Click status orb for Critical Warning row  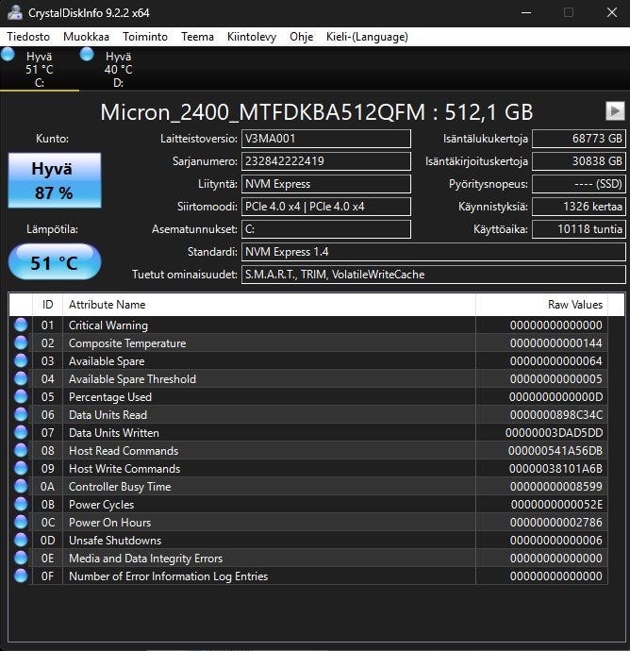[x=21, y=325]
